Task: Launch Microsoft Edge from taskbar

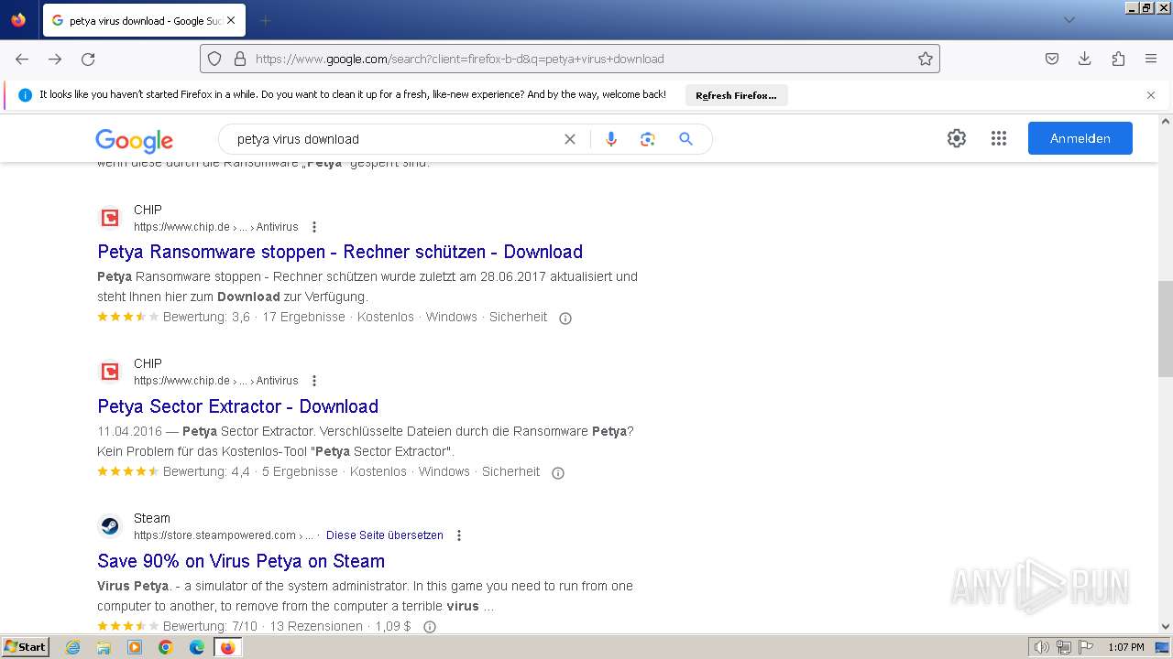Action: pyautogui.click(x=197, y=647)
